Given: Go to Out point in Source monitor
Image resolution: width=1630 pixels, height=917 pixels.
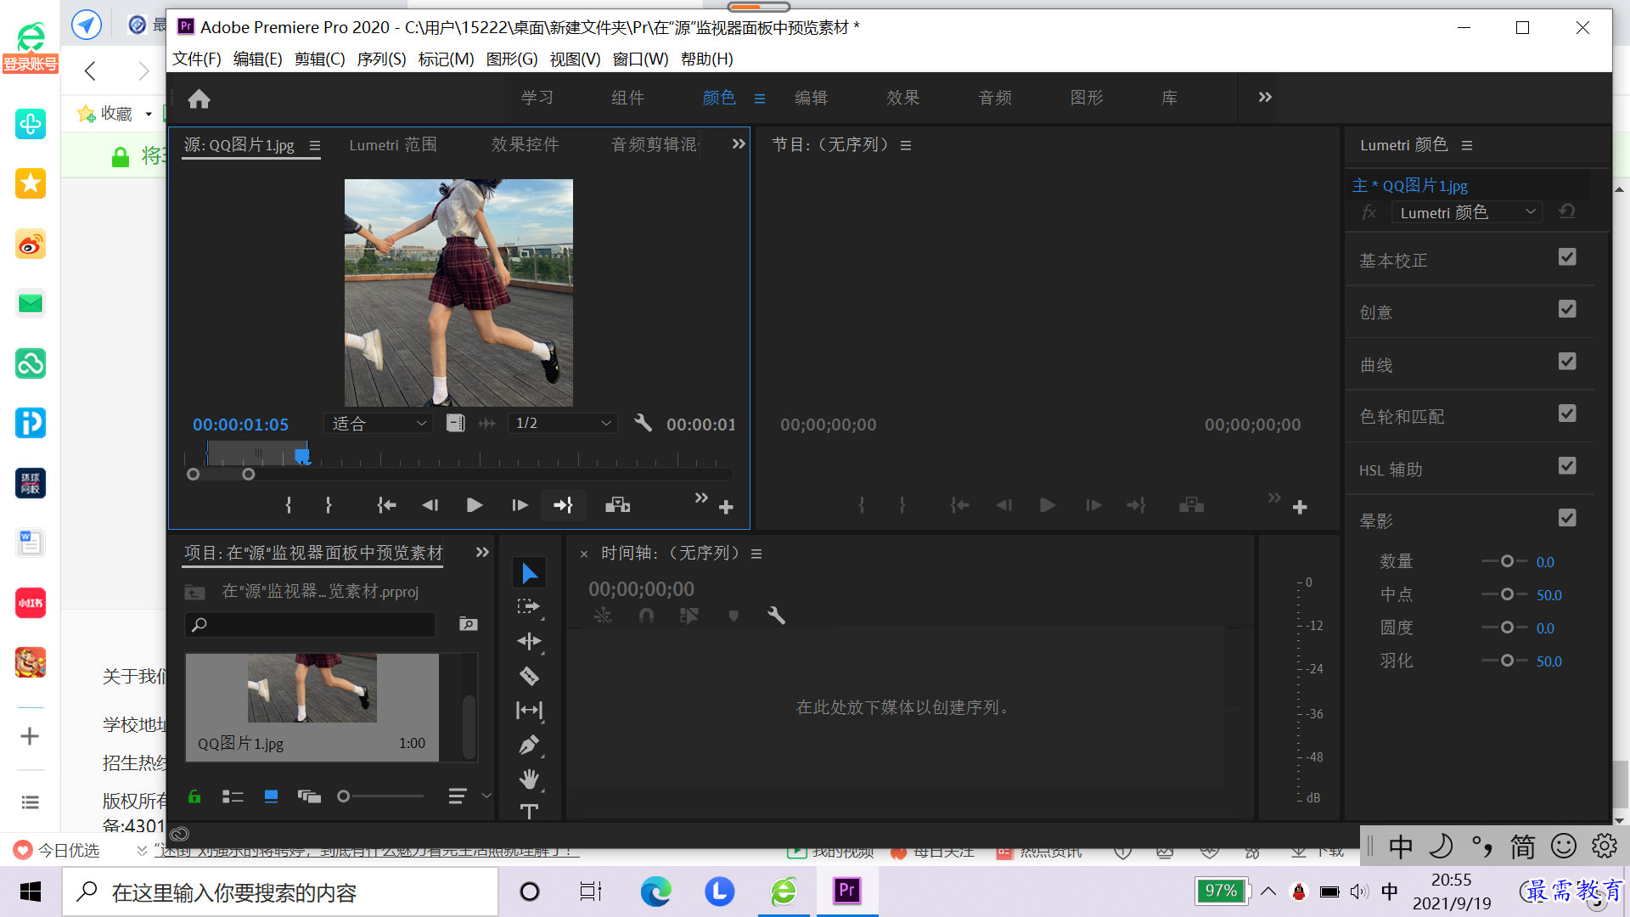Looking at the screenshot, I should [564, 505].
